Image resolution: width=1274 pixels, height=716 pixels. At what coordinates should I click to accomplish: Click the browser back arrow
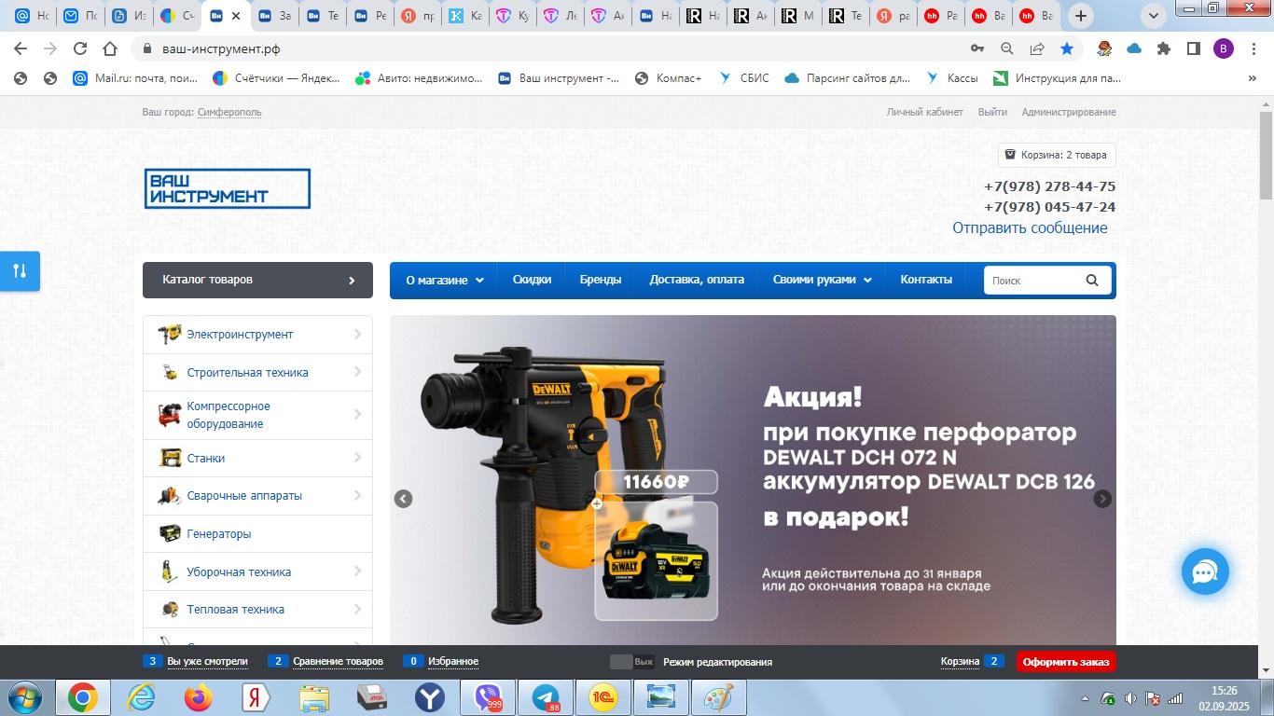21,48
